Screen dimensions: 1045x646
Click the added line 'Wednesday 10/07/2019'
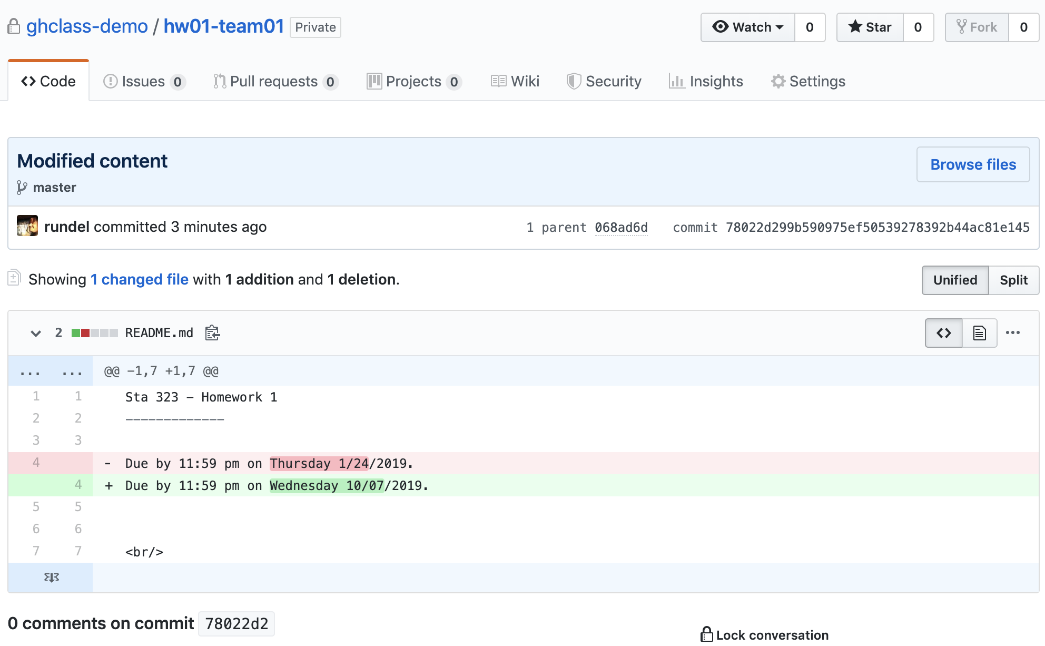524,485
